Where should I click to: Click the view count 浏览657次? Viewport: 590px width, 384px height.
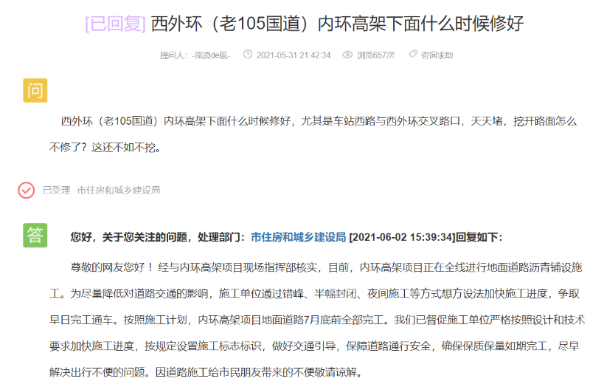coord(375,55)
